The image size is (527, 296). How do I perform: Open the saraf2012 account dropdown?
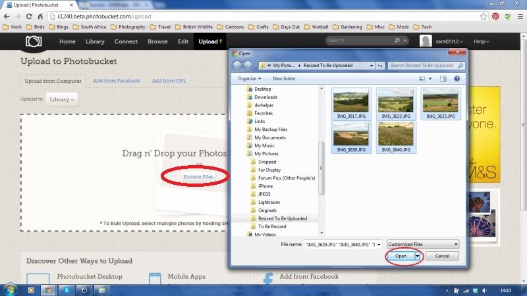tap(449, 41)
